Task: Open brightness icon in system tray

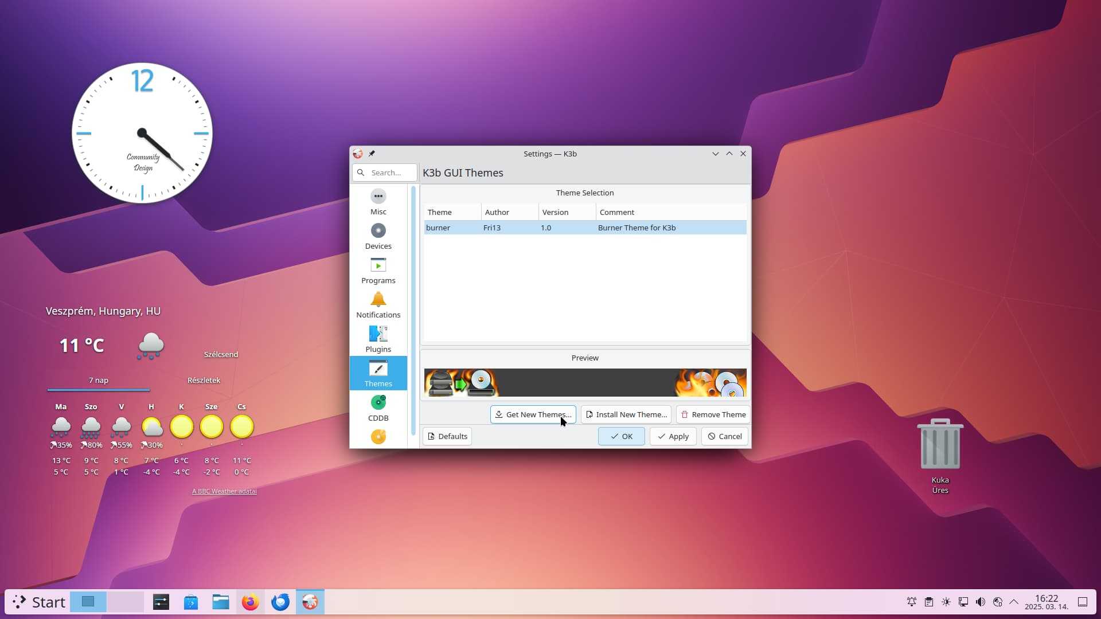Action: pos(946,602)
